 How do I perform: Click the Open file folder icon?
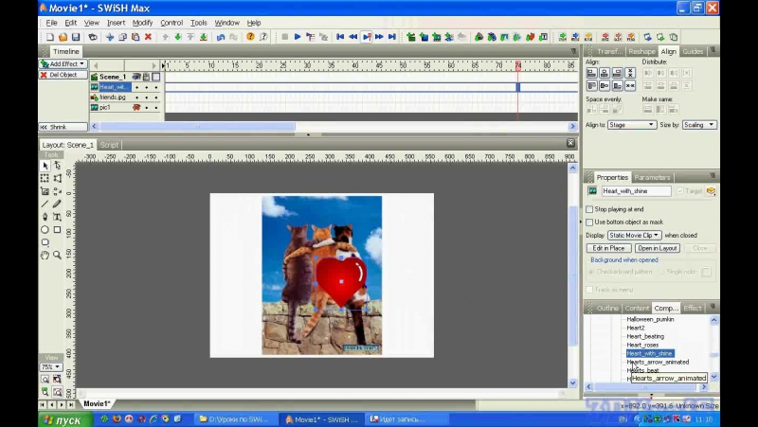click(x=63, y=37)
